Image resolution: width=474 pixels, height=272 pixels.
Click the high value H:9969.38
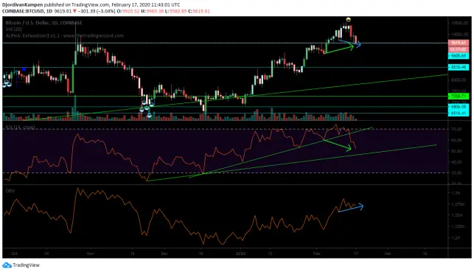(x=152, y=11)
